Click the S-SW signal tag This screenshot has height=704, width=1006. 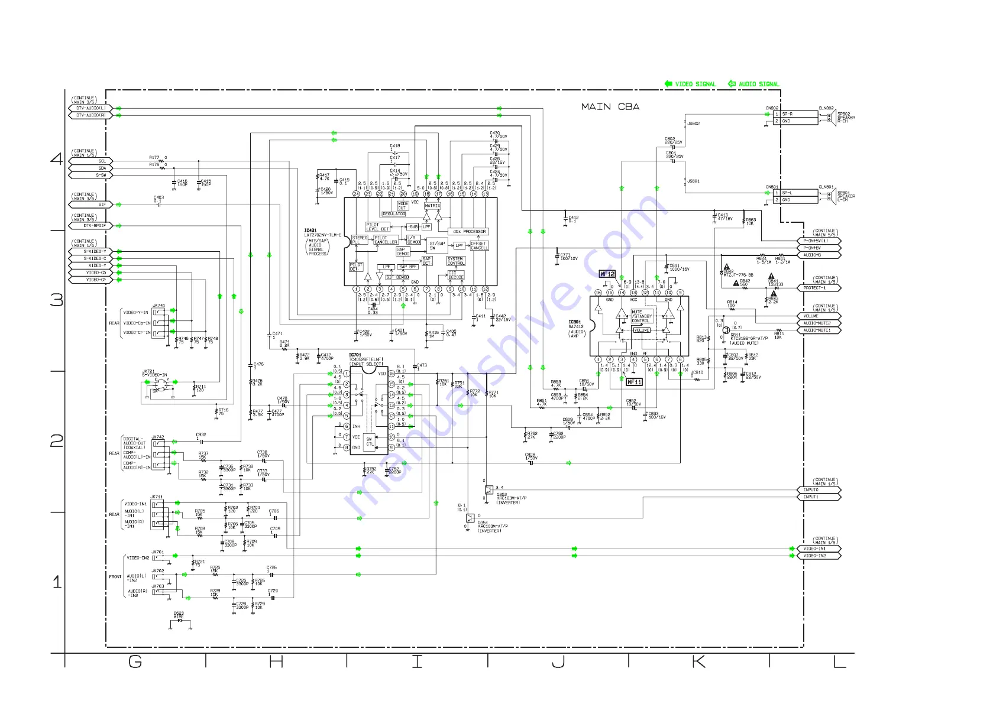tap(91, 176)
